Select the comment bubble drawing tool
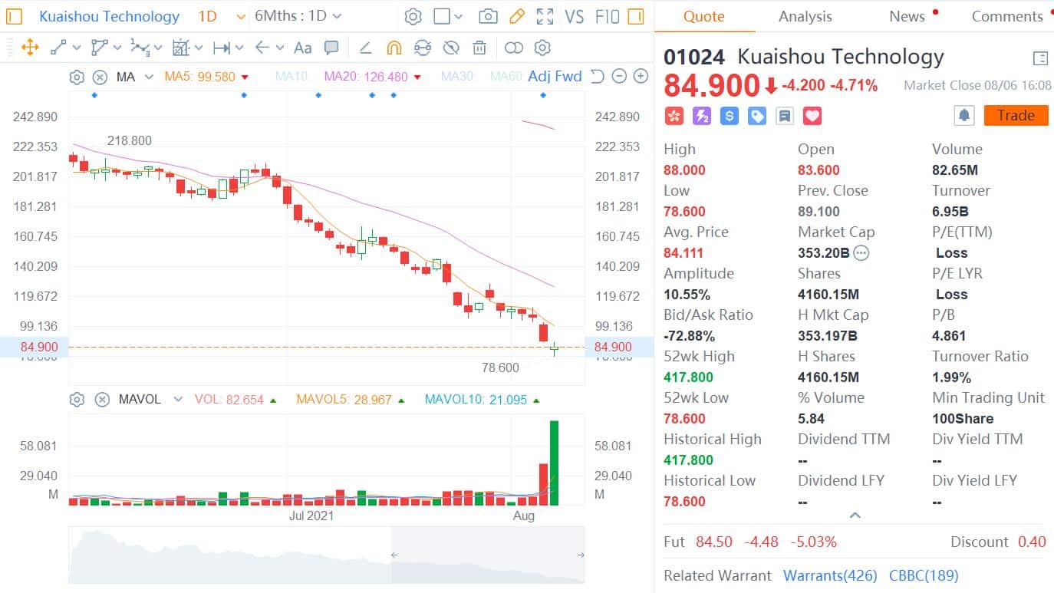 [x=331, y=48]
